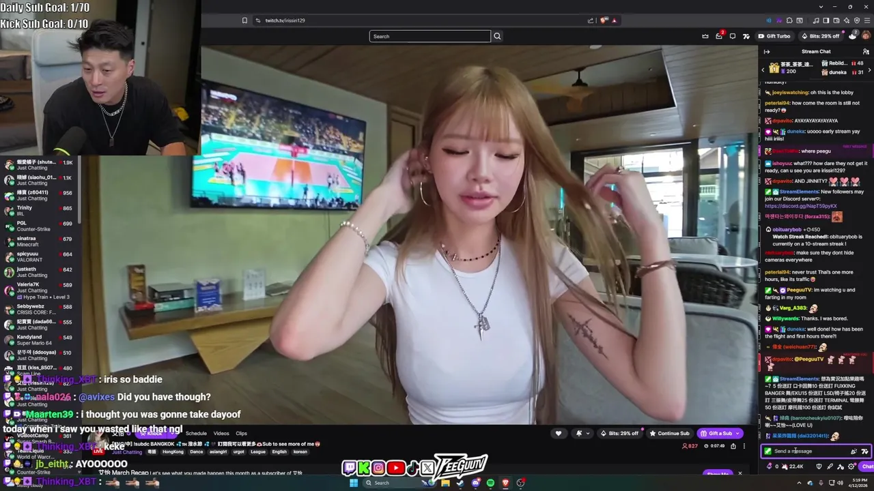Click the Instagram icon in overlay bar
Image resolution: width=874 pixels, height=491 pixels.
(378, 468)
